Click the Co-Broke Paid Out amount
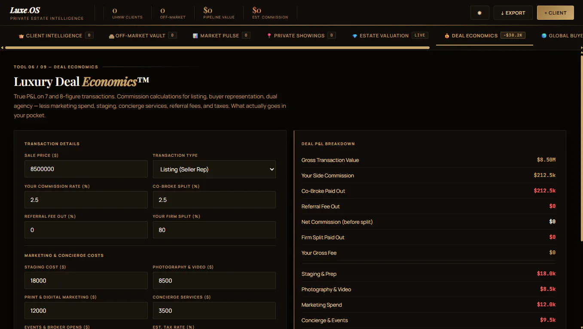This screenshot has width=583, height=329. (545, 191)
